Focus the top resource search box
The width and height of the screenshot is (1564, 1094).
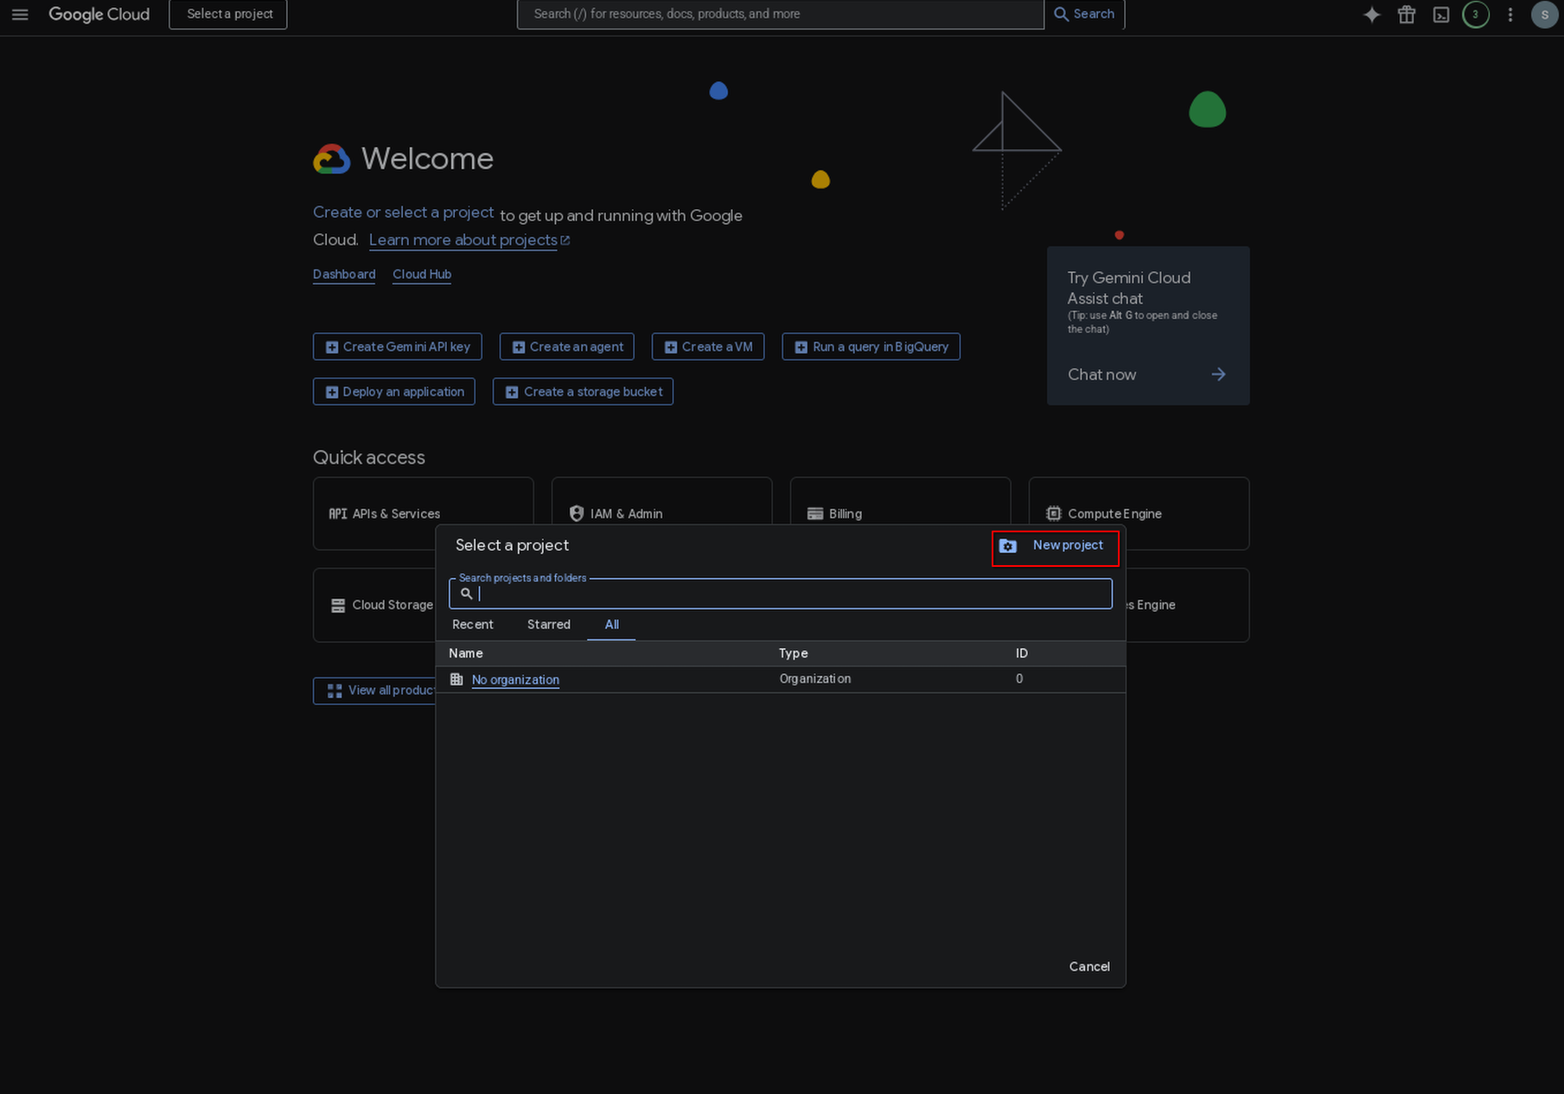(781, 14)
